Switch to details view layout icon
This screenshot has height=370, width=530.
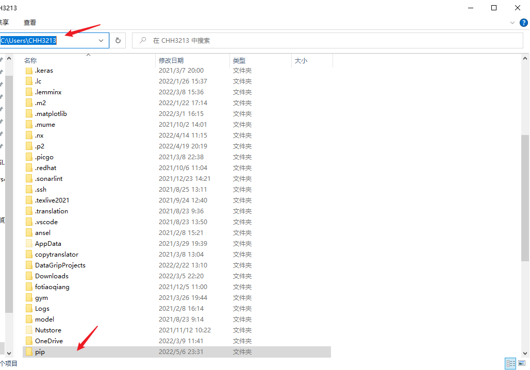[x=510, y=364]
